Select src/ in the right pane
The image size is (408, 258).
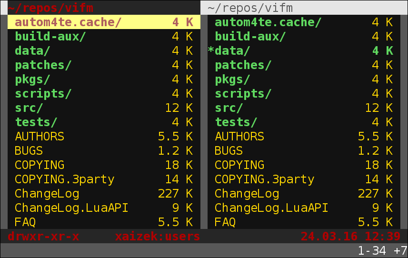pos(304,108)
